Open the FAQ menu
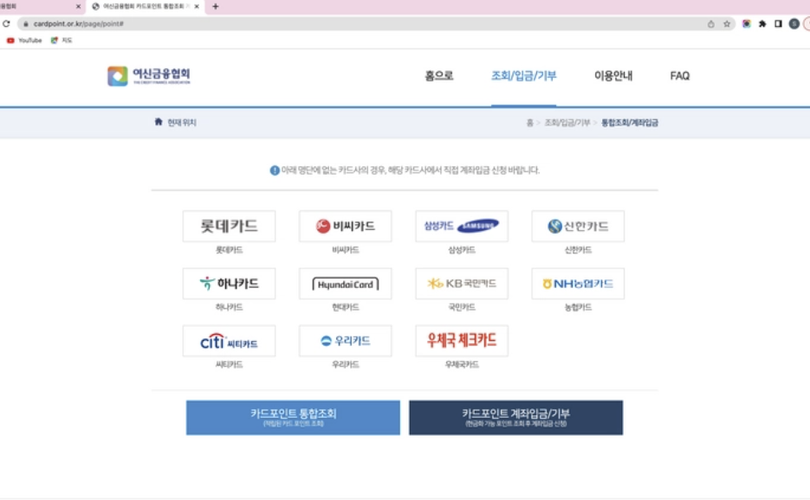Image resolution: width=810 pixels, height=500 pixels. 680,76
